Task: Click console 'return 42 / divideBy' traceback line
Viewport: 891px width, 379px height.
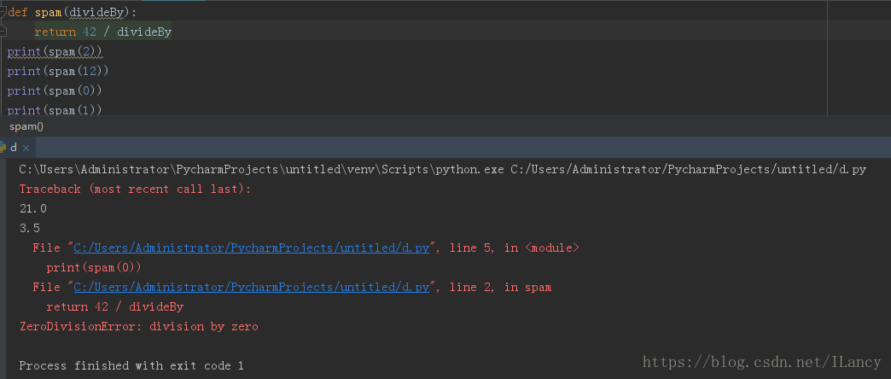Action: 114,307
